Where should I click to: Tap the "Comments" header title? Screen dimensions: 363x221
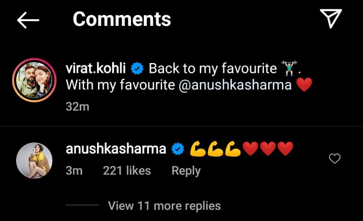[122, 19]
